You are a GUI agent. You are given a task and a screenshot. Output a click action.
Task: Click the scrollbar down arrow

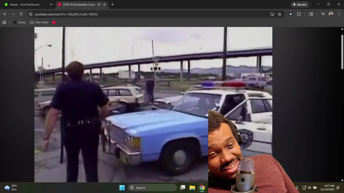click(x=342, y=180)
